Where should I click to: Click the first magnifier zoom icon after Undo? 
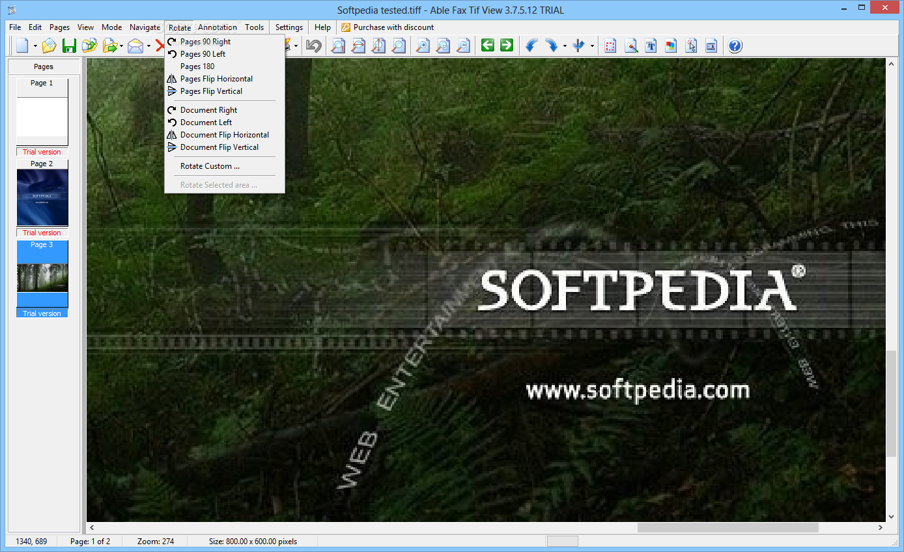pos(338,46)
